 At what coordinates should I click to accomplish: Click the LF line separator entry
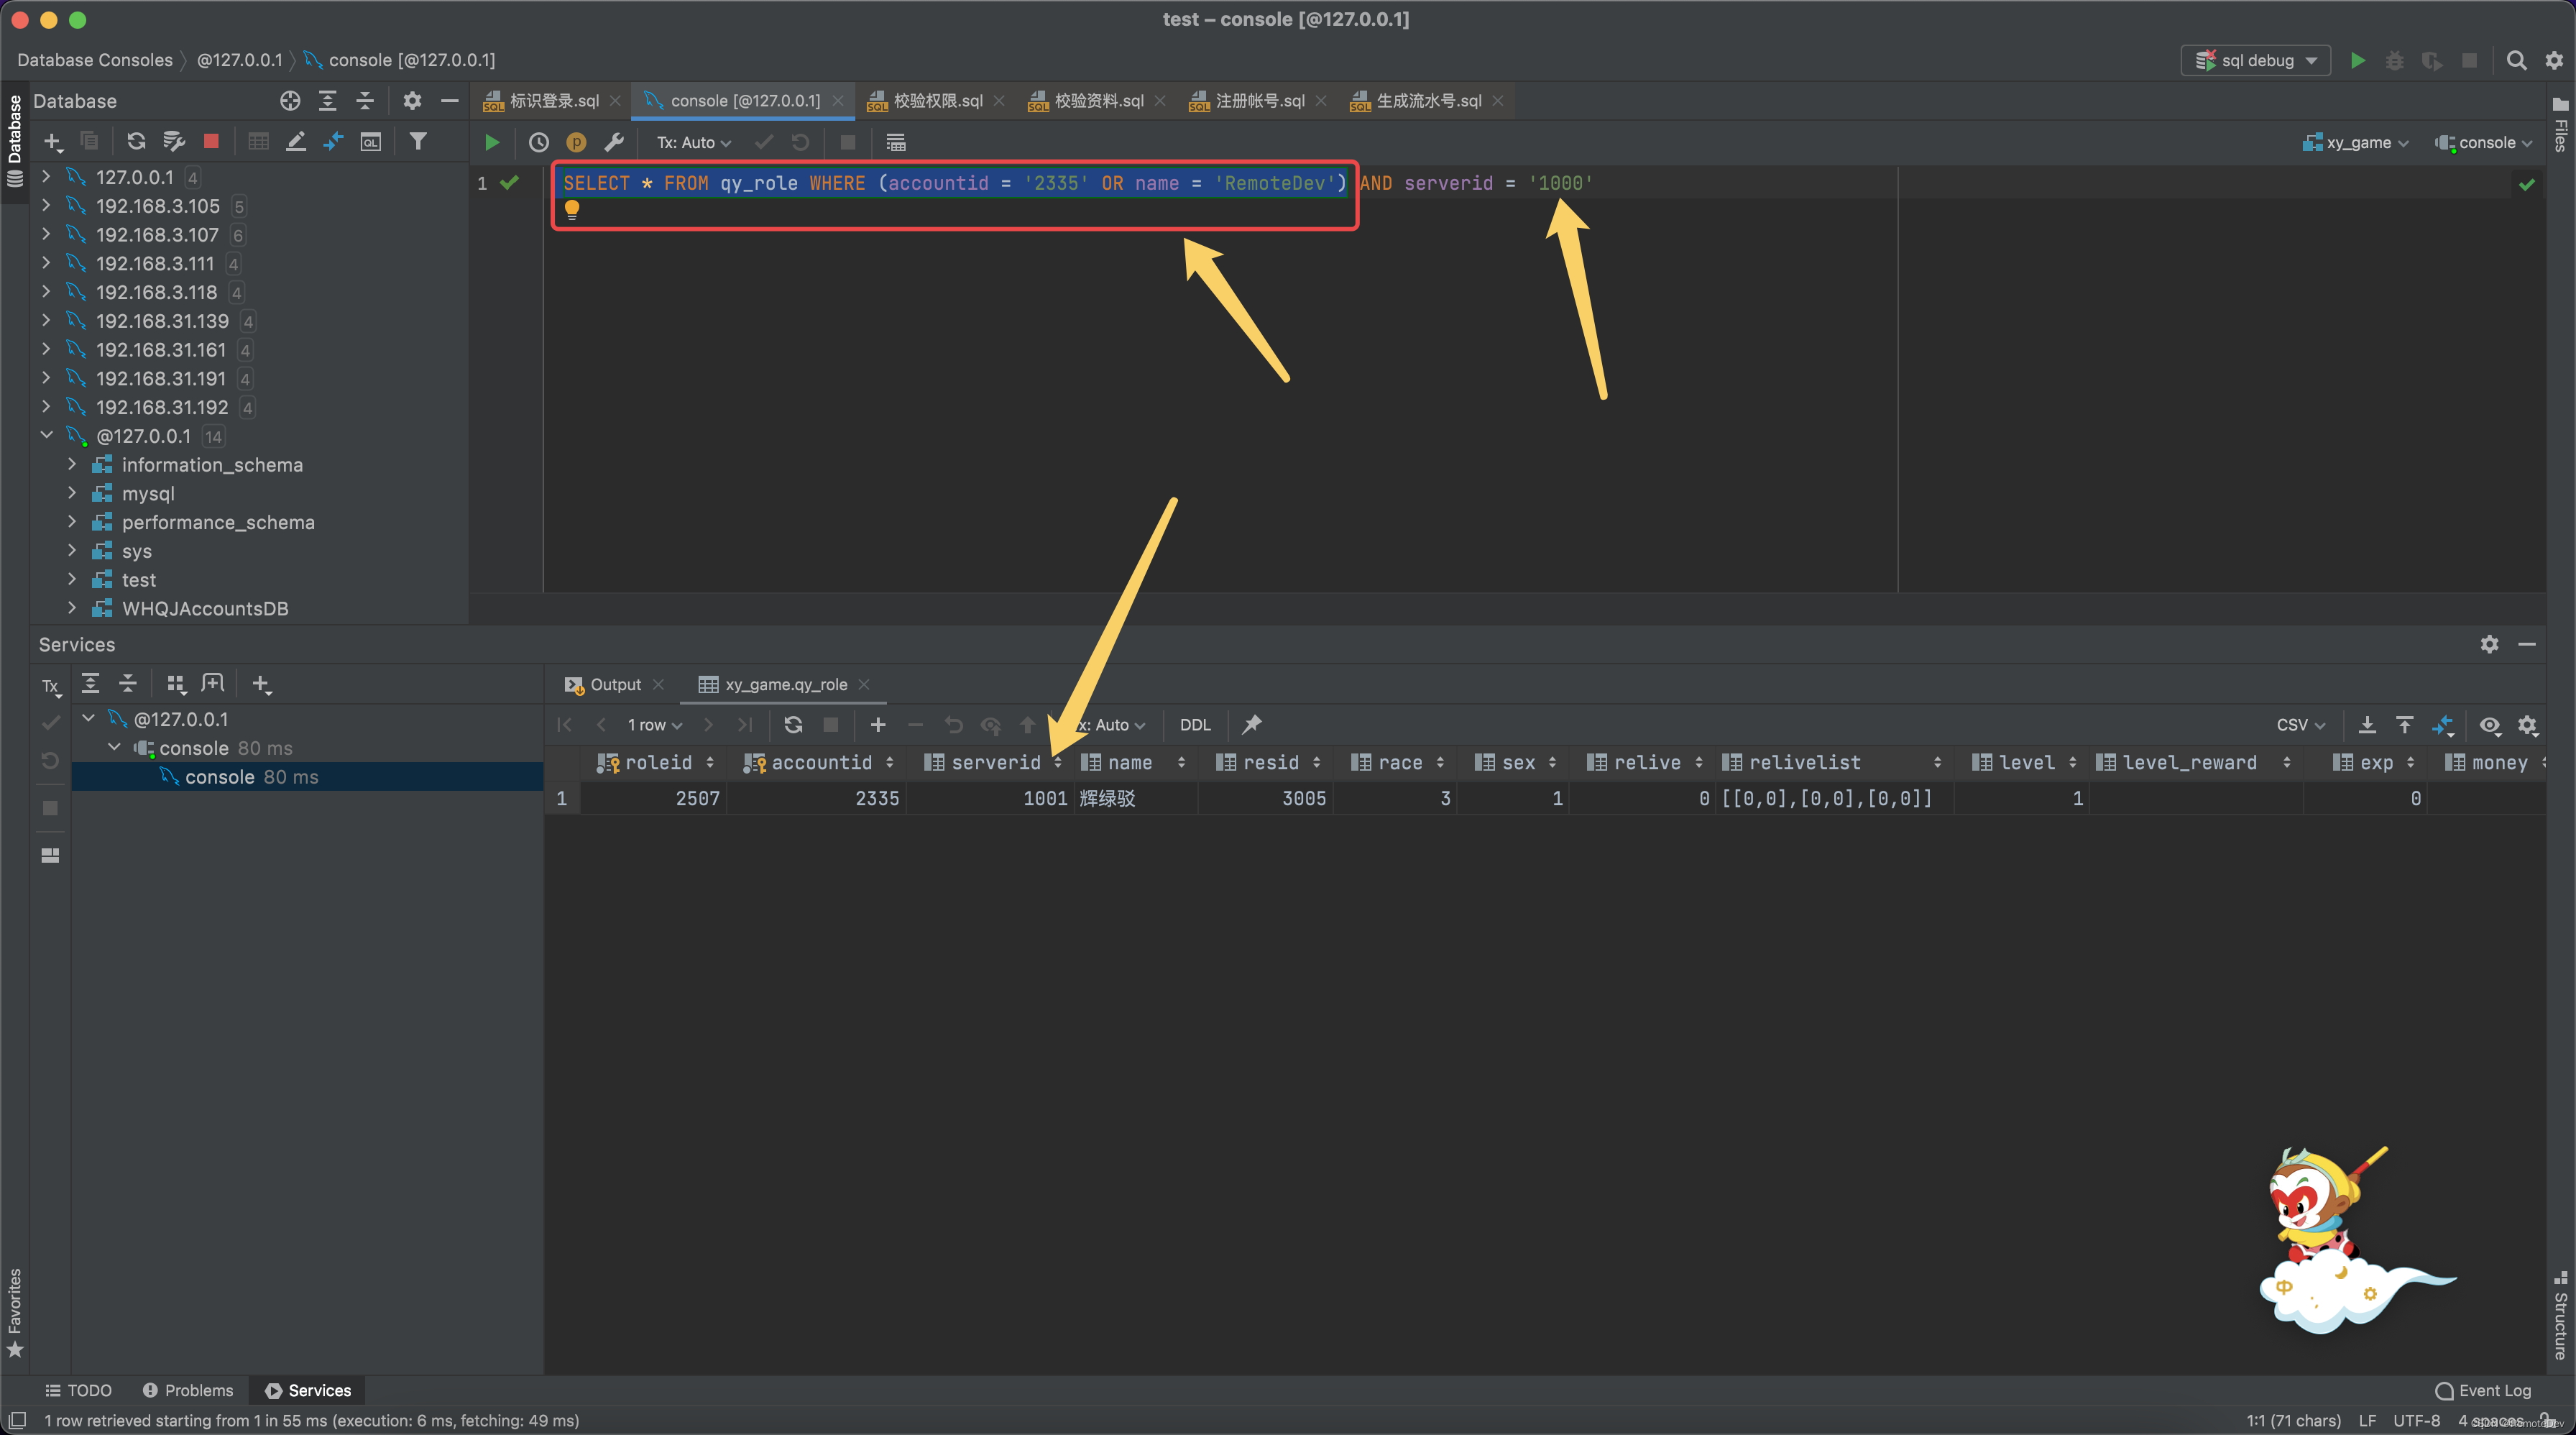tap(2367, 1420)
